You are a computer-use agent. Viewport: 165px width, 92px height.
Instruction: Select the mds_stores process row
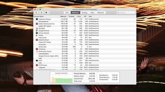pos(85,38)
